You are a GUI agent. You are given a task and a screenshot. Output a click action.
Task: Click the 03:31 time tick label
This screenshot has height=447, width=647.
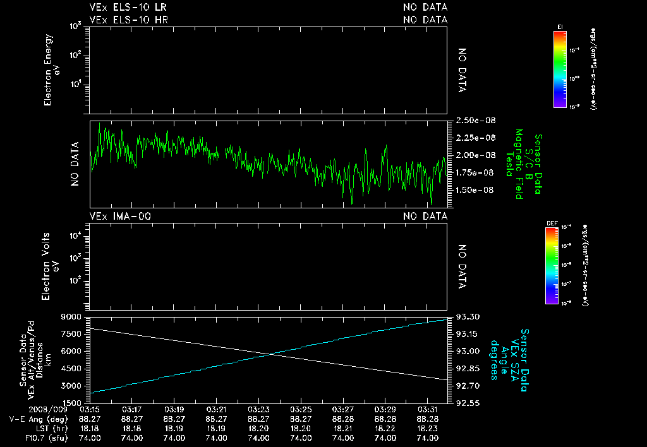pyautogui.click(x=428, y=410)
